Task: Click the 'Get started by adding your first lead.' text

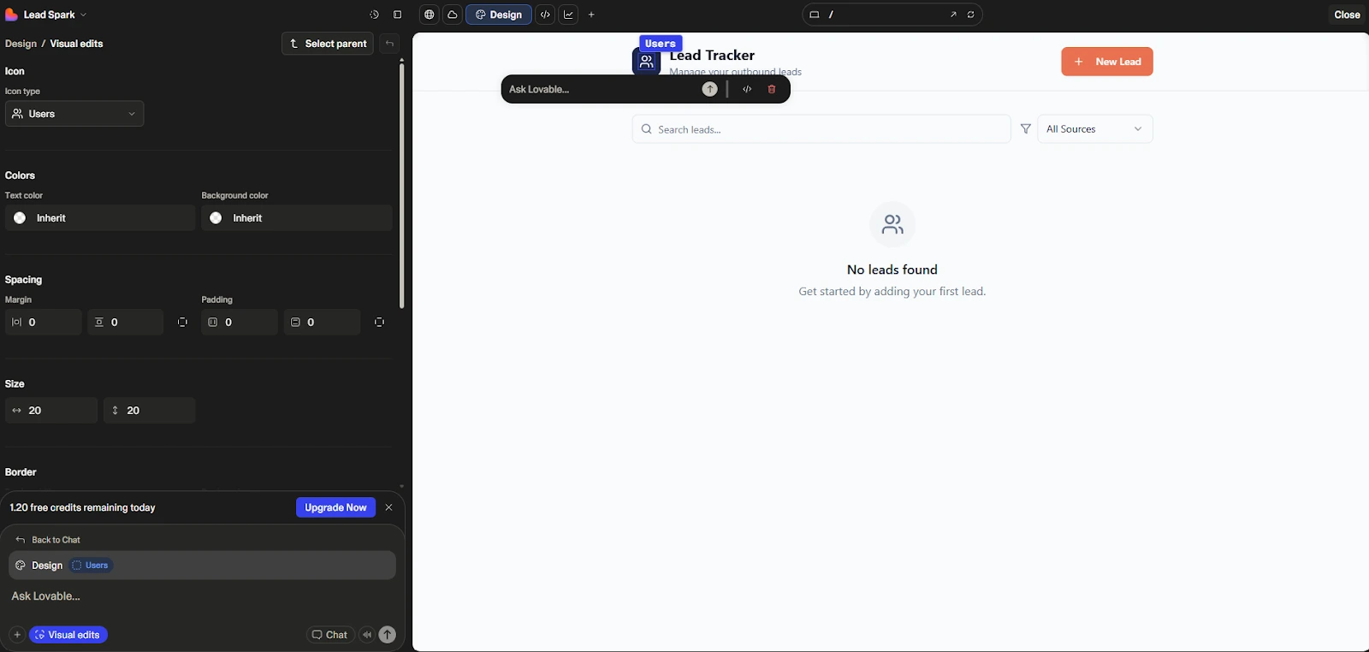Action: tap(892, 292)
